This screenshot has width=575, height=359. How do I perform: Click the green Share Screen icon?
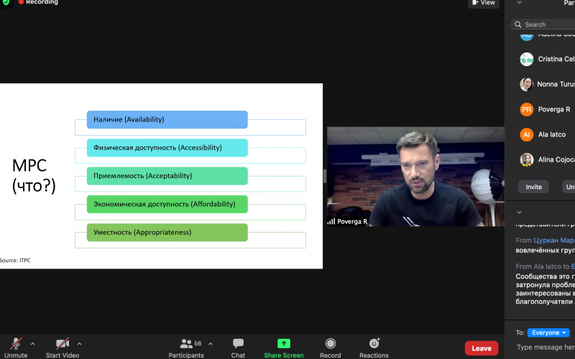[283, 344]
